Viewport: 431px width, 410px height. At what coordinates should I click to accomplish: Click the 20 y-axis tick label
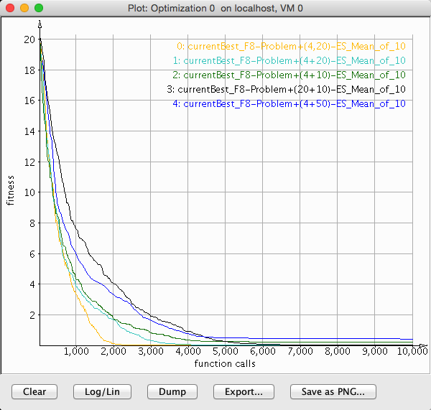pyautogui.click(x=29, y=39)
